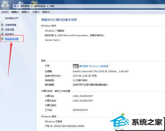
Task: Click the 计算机描述 label
Action: (50, 105)
